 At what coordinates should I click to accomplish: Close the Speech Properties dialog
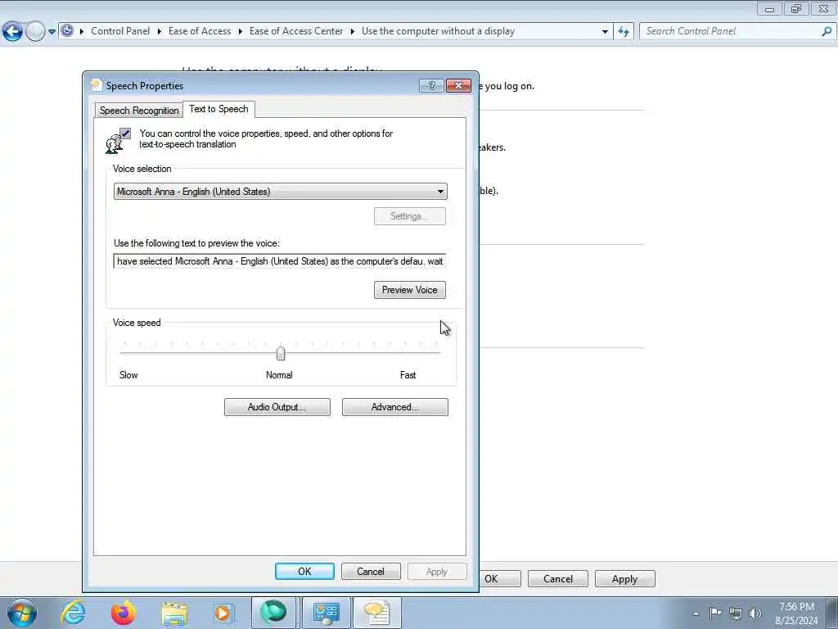point(458,85)
